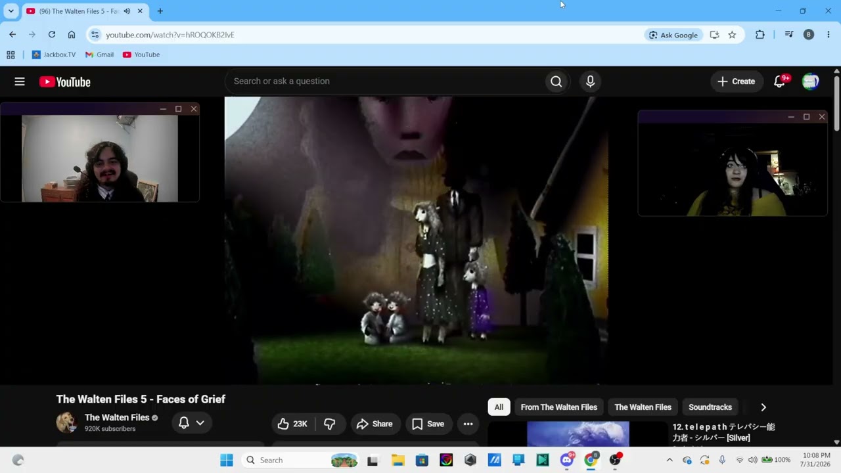The image size is (841, 473).
Task: Reload the current page
Action: (52, 35)
